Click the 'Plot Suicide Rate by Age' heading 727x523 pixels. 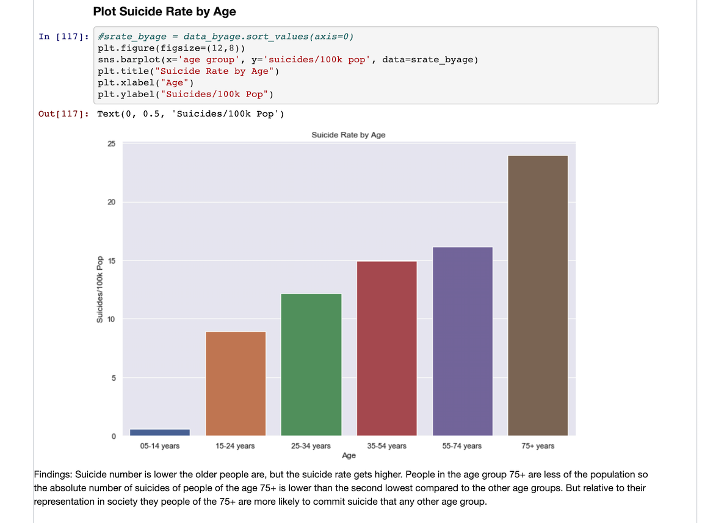click(x=165, y=12)
